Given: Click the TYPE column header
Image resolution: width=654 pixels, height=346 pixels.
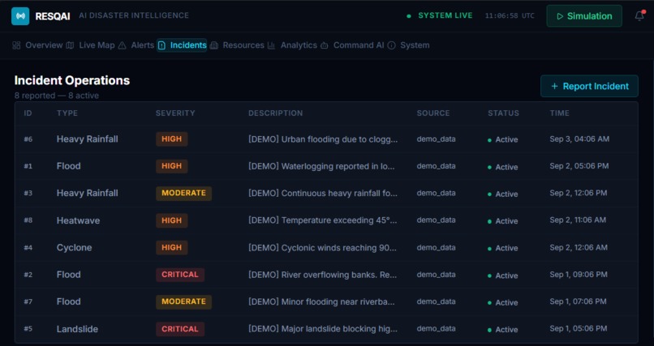Looking at the screenshot, I should (67, 113).
